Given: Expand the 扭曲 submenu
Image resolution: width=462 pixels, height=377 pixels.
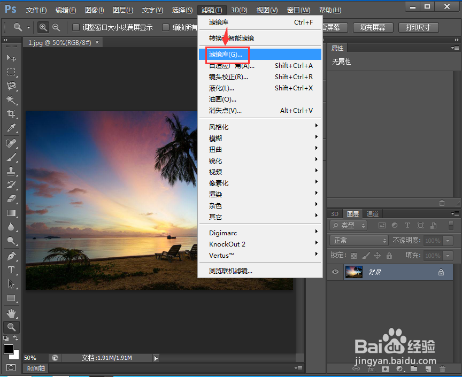Looking at the screenshot, I should (x=260, y=149).
